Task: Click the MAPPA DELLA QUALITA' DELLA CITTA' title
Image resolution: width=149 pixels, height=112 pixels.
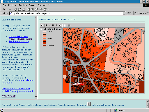Action: tap(58, 20)
